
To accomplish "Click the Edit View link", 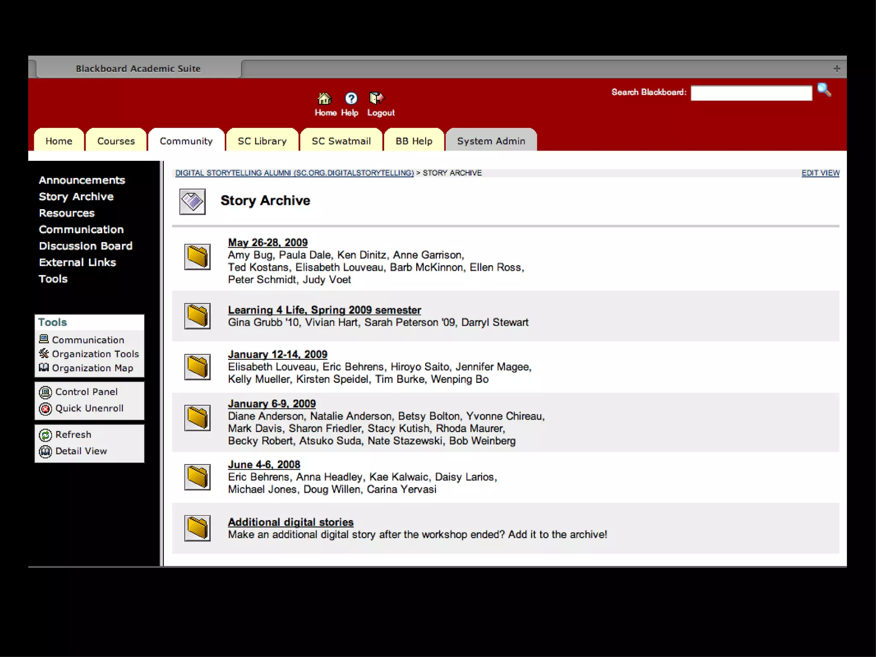I will coord(820,173).
